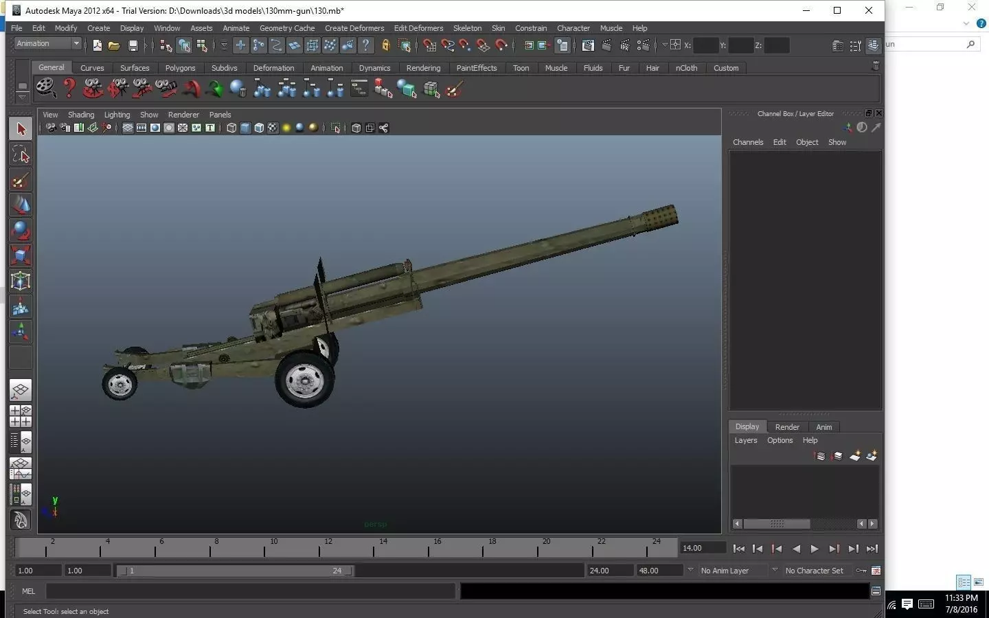This screenshot has height=618, width=989.
Task: Toggle Snap to points
Action: click(466, 45)
